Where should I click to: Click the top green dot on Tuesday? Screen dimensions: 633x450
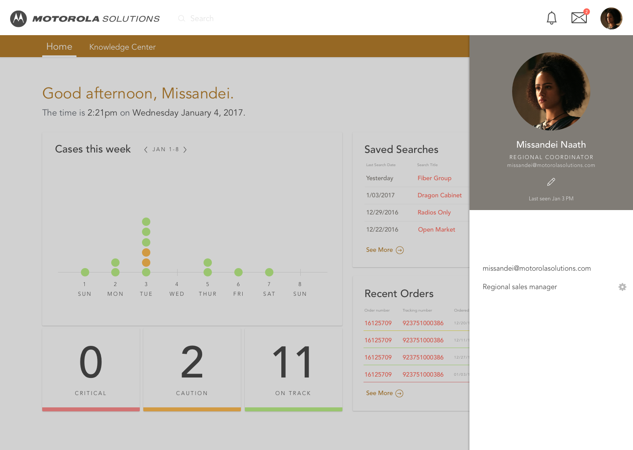click(146, 221)
